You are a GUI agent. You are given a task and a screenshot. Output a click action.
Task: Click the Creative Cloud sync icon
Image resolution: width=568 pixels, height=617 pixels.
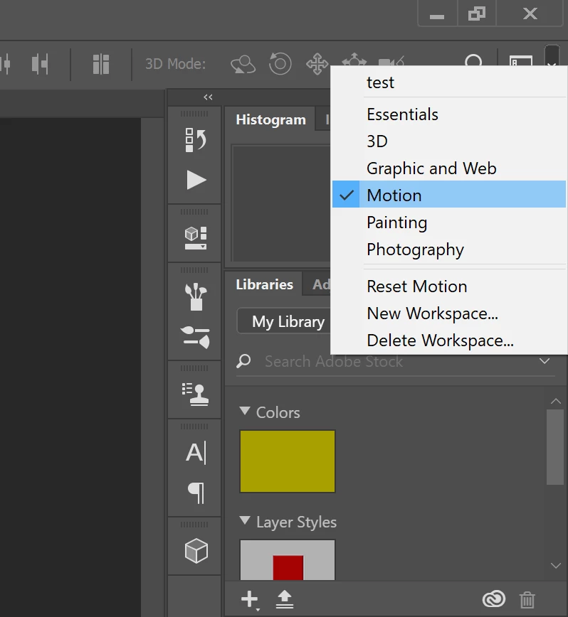[493, 599]
